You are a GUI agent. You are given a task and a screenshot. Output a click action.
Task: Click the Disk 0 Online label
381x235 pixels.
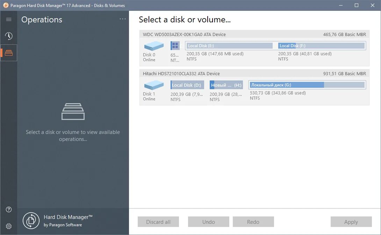point(149,57)
